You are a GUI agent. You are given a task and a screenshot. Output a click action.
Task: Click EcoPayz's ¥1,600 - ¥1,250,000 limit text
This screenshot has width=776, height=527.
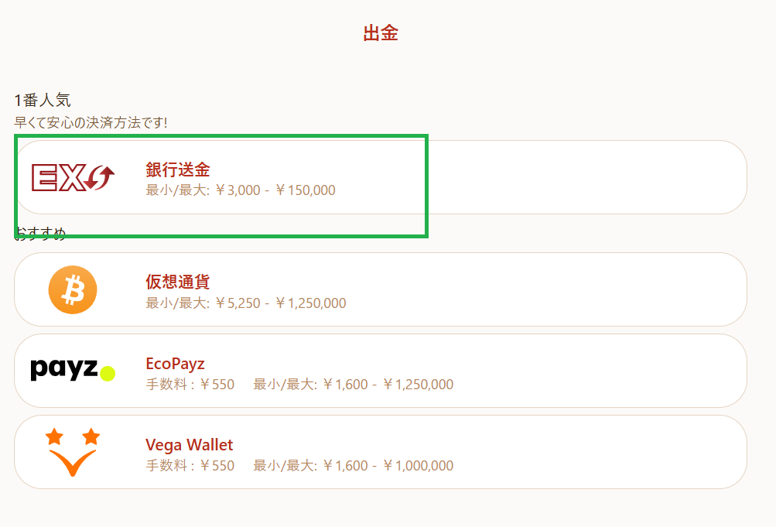[354, 385]
